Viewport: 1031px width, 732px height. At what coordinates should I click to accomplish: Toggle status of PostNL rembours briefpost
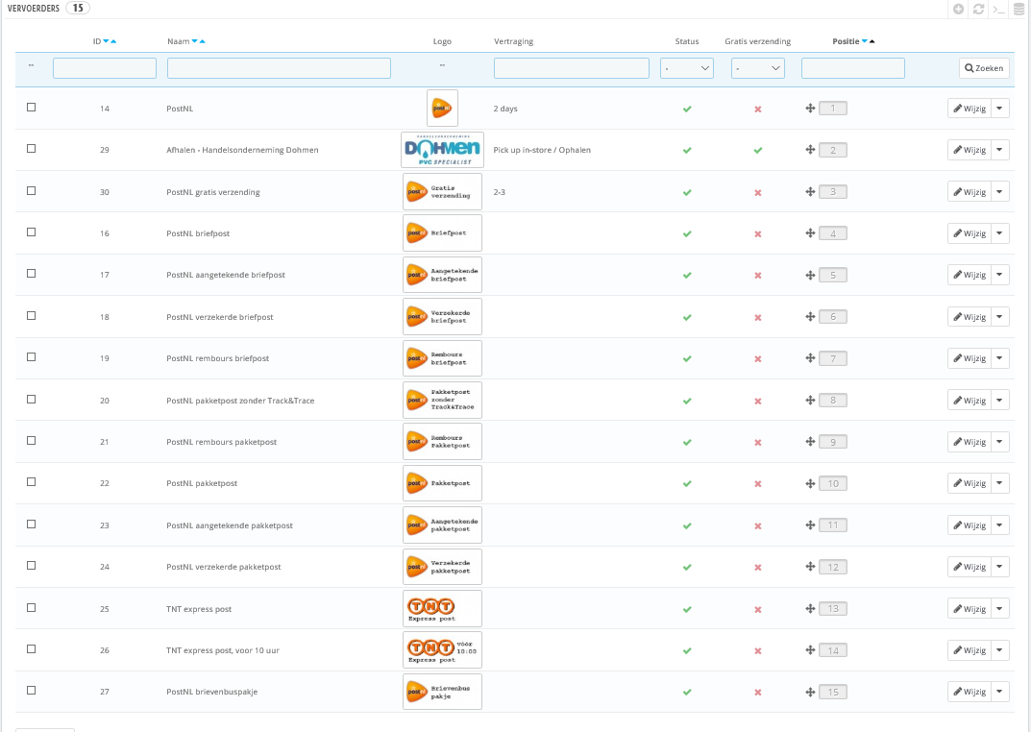(687, 358)
